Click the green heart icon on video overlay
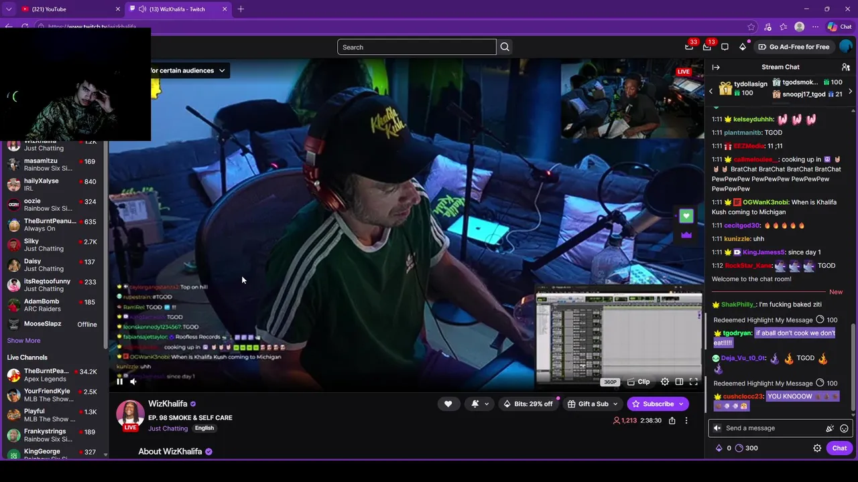858x482 pixels. coord(686,216)
